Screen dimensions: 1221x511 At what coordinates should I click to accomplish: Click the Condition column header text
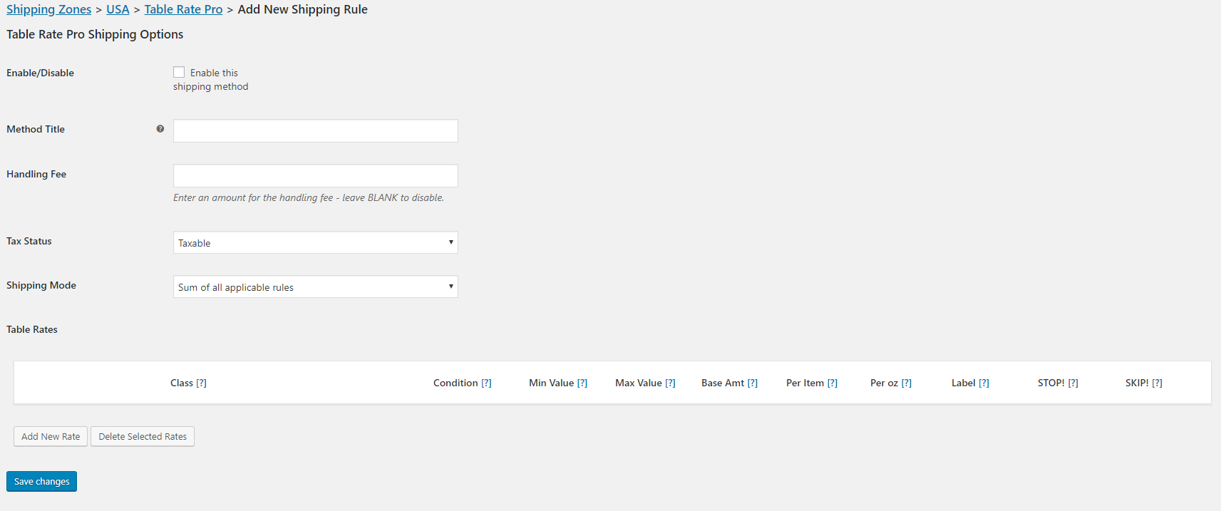pos(455,383)
